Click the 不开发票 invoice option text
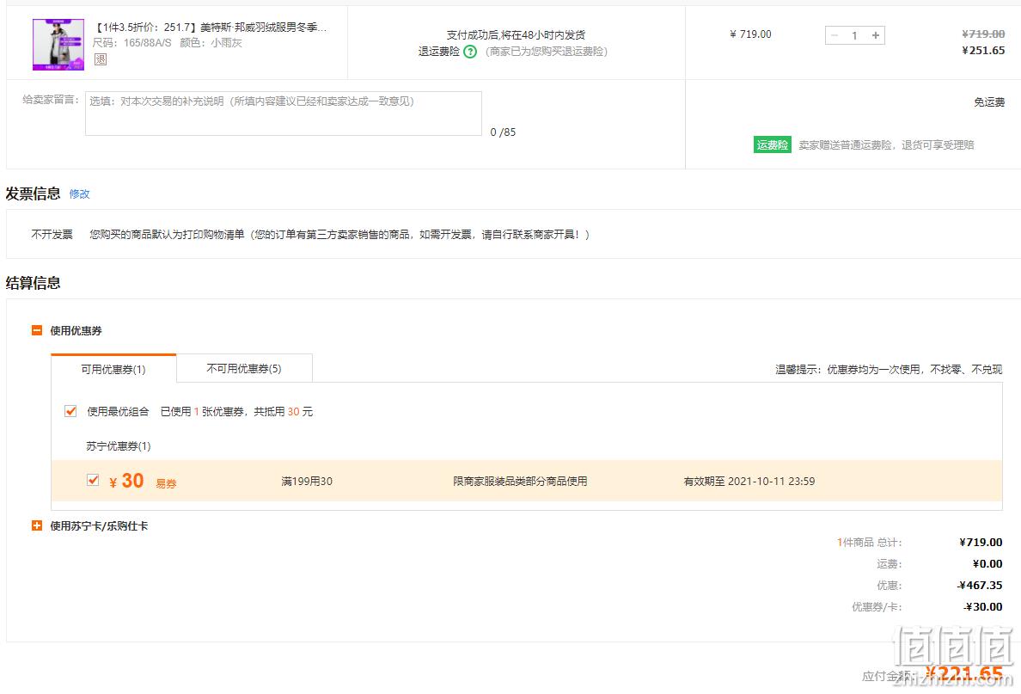Image resolution: width=1021 pixels, height=694 pixels. click(x=52, y=234)
